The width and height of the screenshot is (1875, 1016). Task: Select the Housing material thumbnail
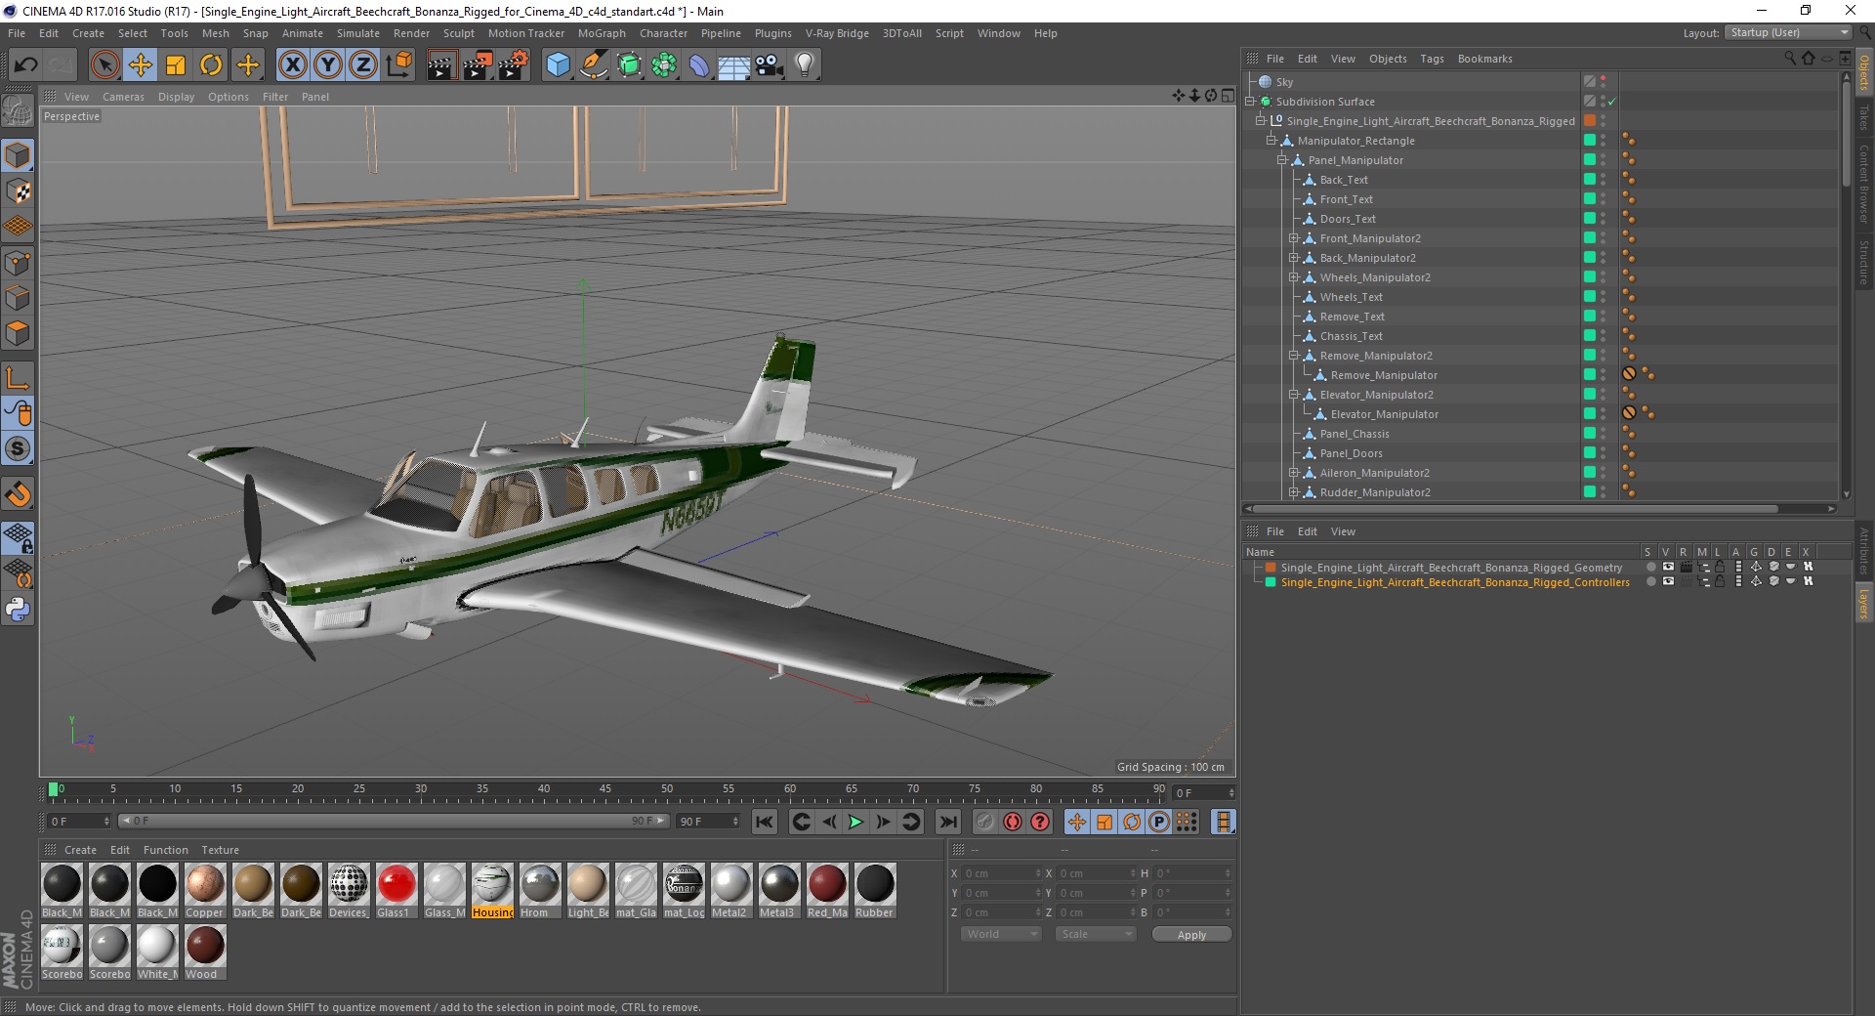point(492,890)
